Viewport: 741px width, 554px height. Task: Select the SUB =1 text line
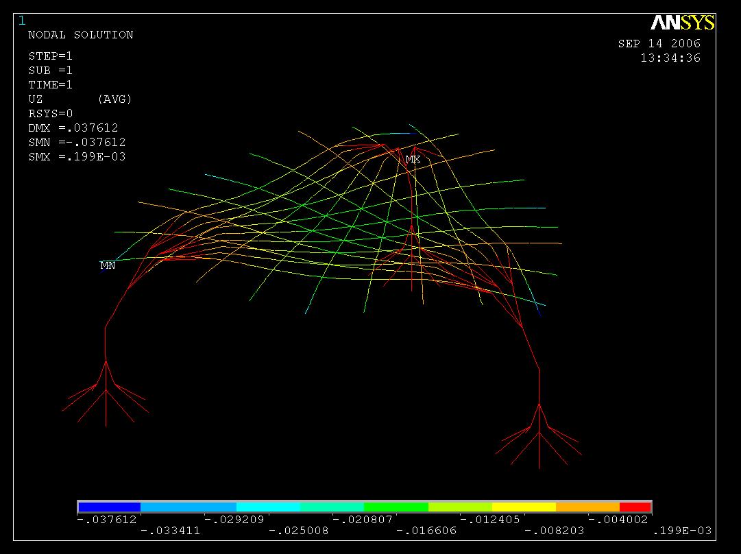click(x=51, y=71)
